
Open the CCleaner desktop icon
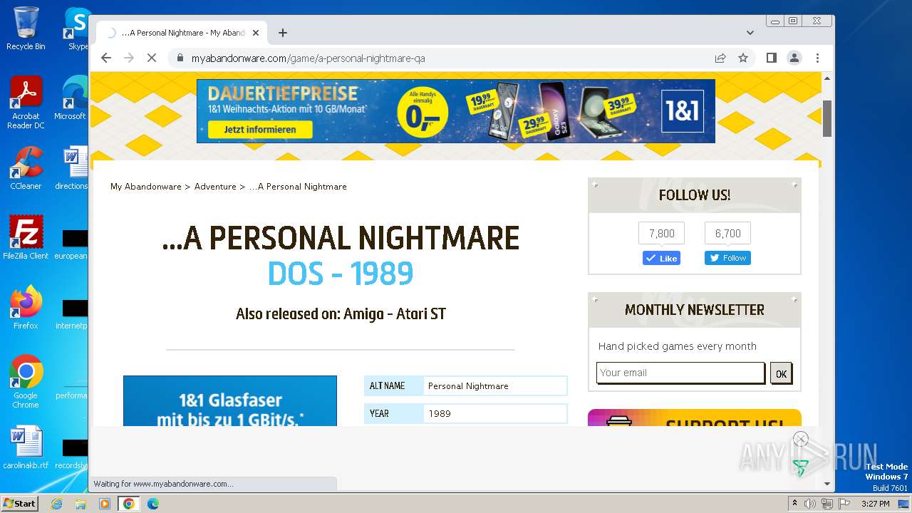coord(26,168)
